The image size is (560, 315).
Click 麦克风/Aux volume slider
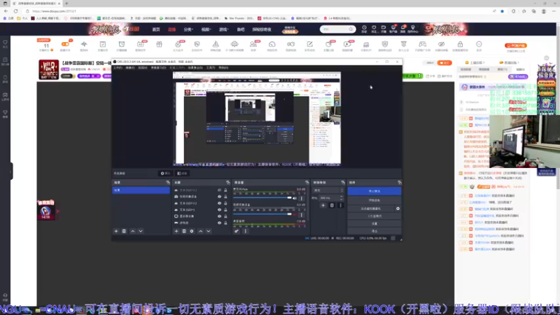point(262,198)
